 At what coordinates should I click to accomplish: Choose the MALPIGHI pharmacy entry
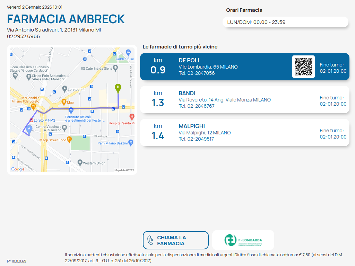coord(244,133)
